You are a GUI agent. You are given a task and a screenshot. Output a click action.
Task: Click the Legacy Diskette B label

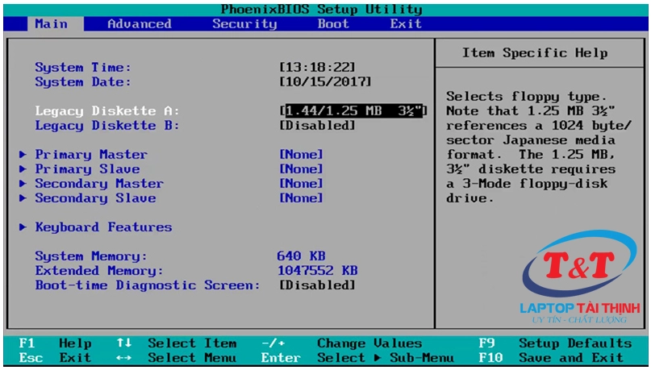pos(107,126)
